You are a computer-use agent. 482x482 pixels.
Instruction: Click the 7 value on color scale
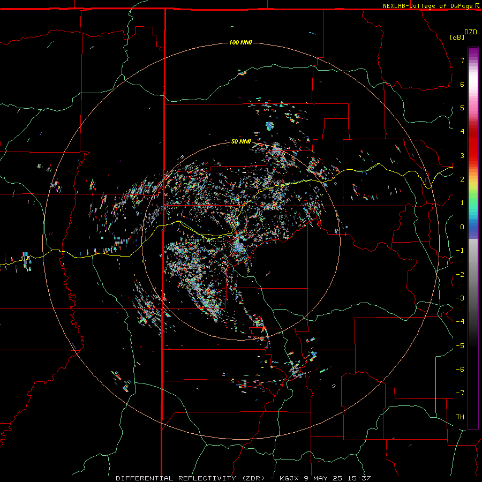coord(462,60)
